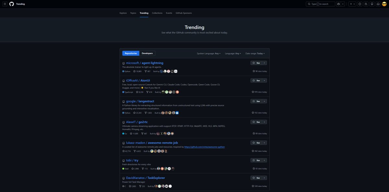Screen dimensions: 389x192
Task: Go to the Explore tab
Action: pyautogui.click(x=123, y=13)
